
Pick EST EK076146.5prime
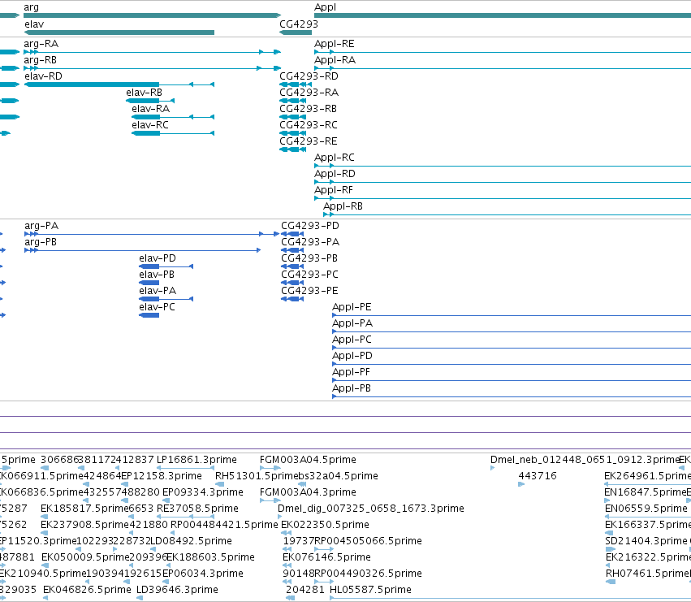(x=326, y=557)
